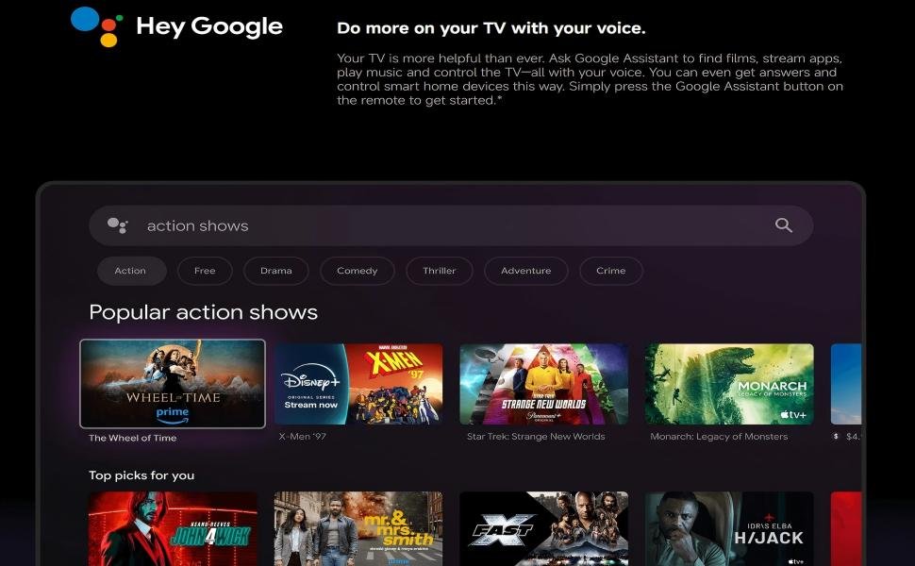Filter by the Adventure chip
This screenshot has width=915, height=566.
coord(525,271)
